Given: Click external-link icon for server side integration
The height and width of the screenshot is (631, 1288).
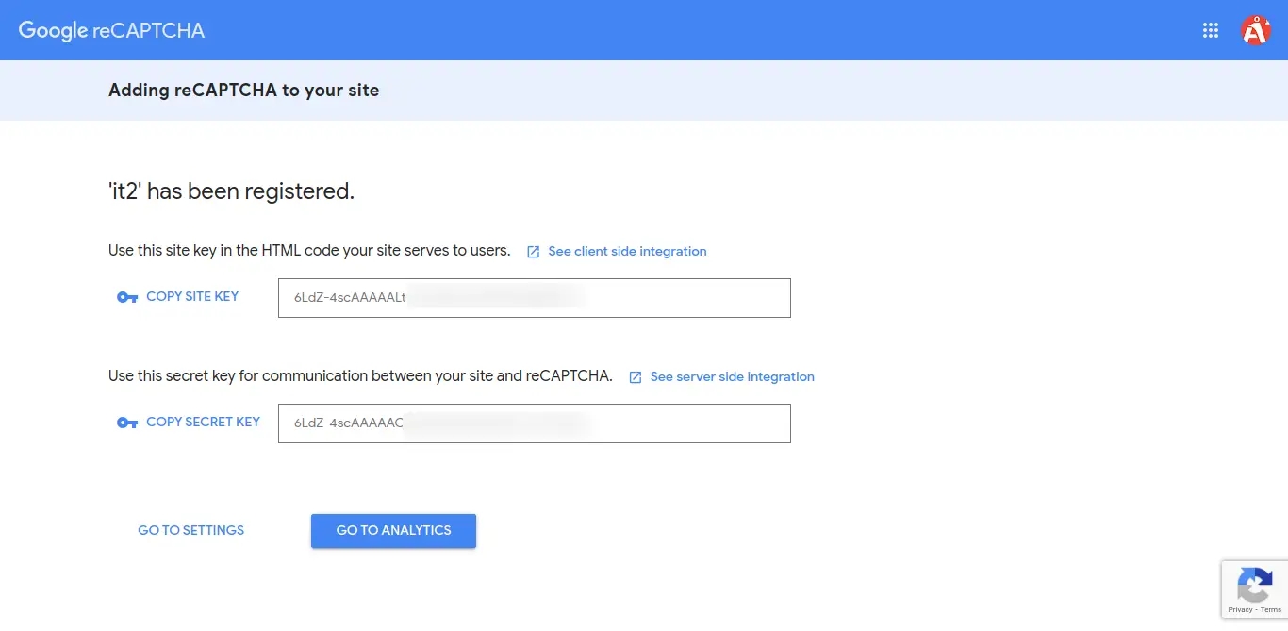Looking at the screenshot, I should tap(636, 377).
